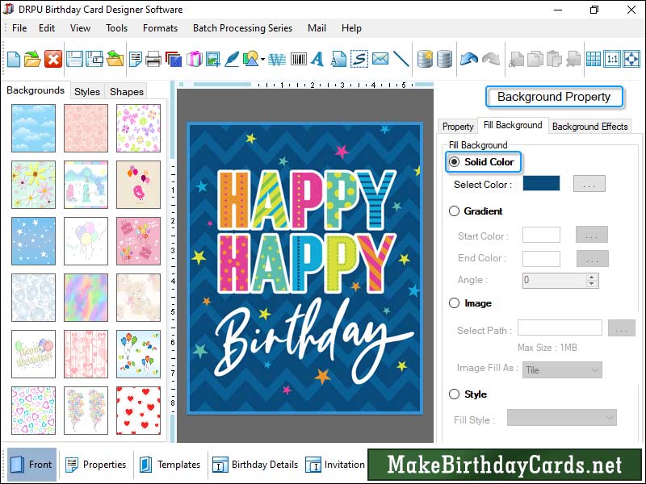Switch to the Shapes tab
The image size is (646, 484).
(126, 91)
